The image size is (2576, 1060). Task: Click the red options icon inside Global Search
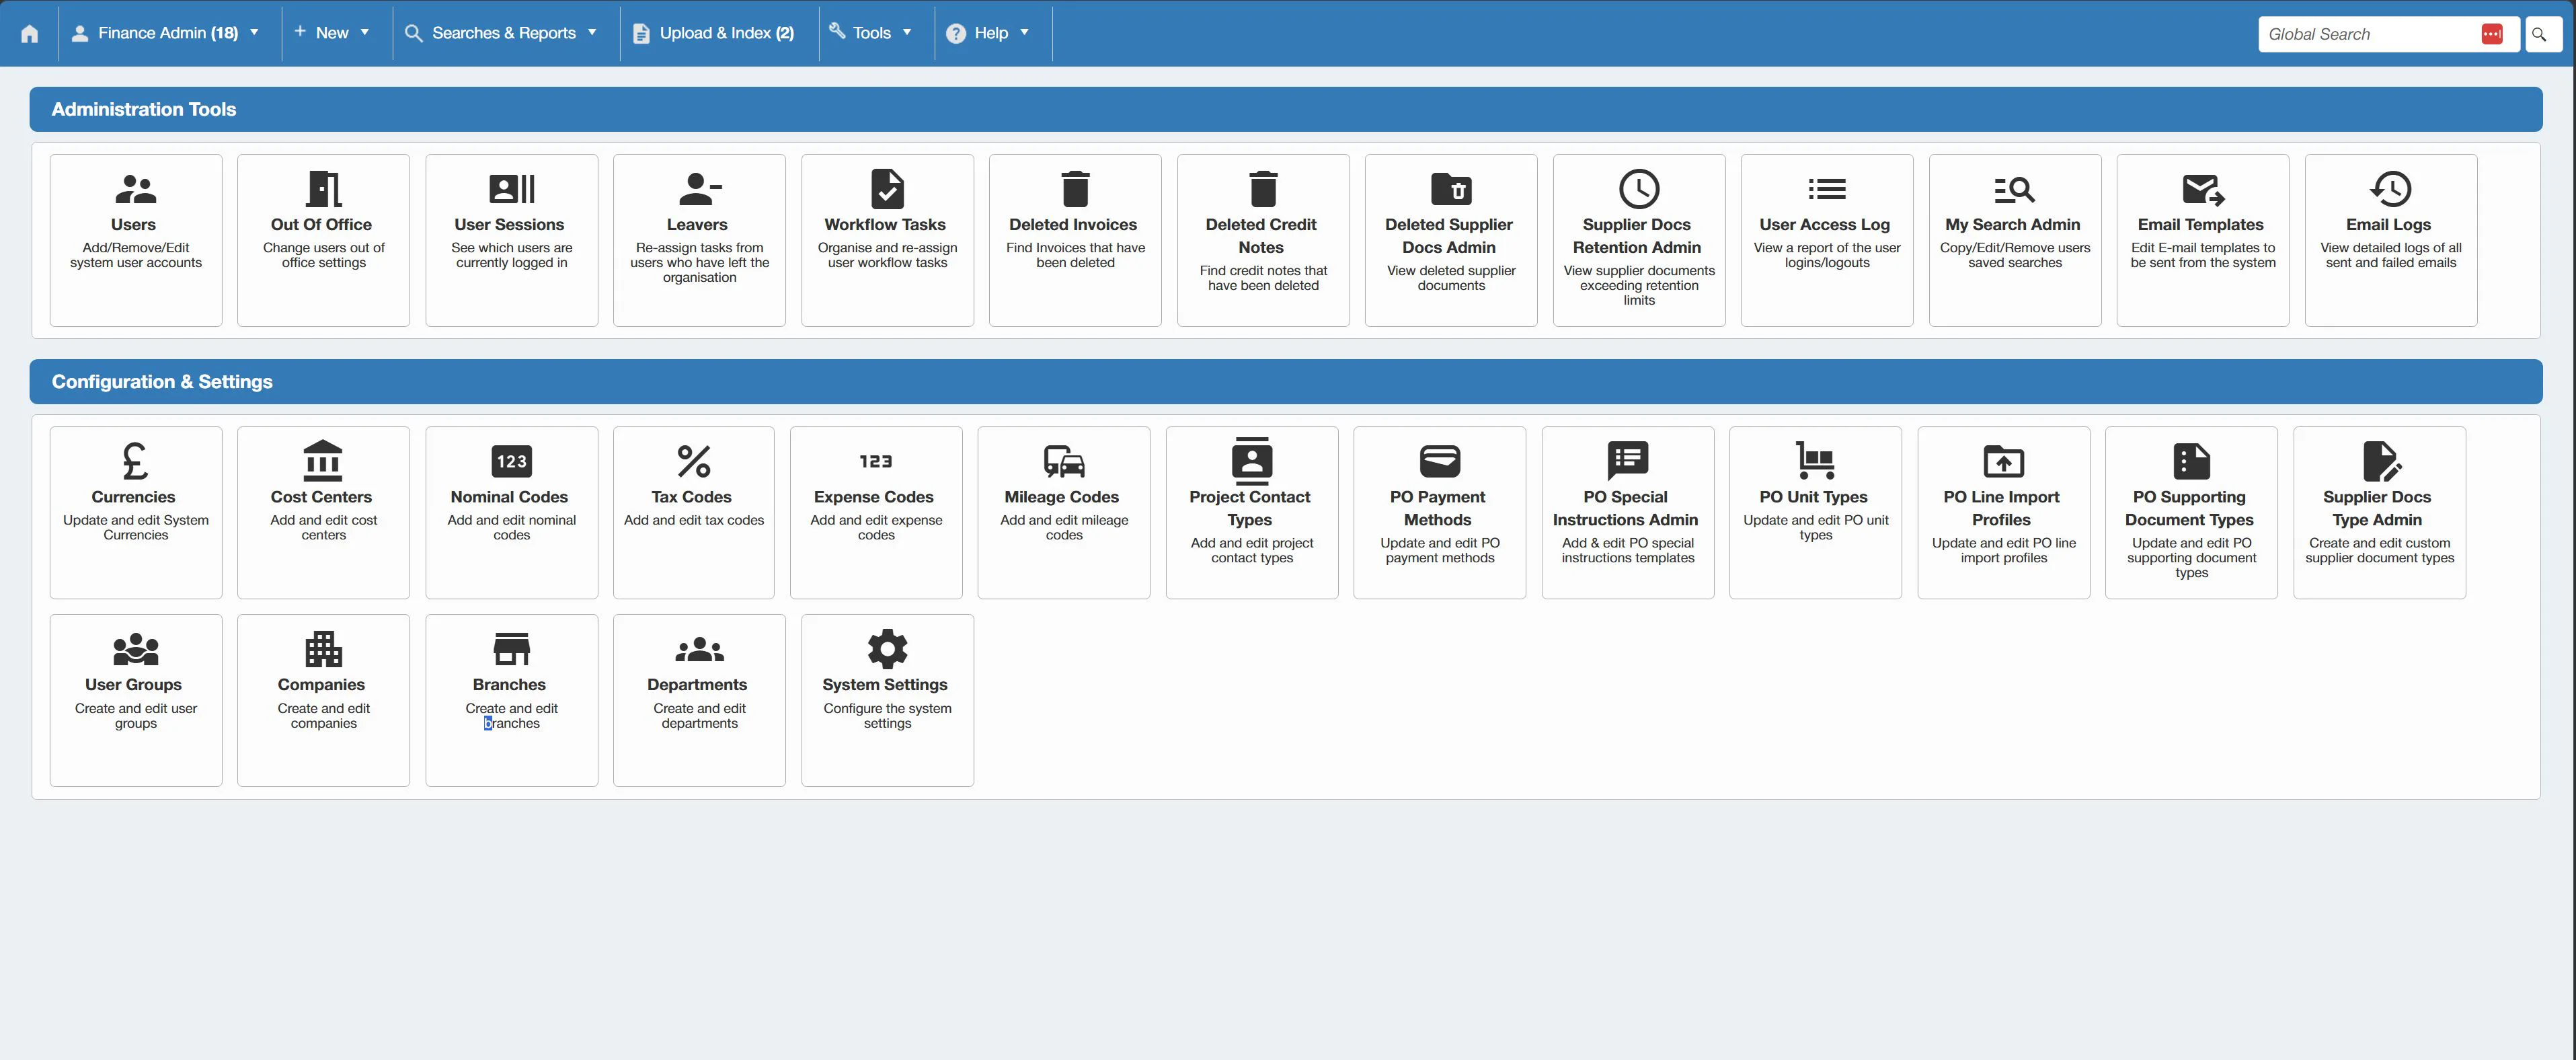click(x=2492, y=34)
